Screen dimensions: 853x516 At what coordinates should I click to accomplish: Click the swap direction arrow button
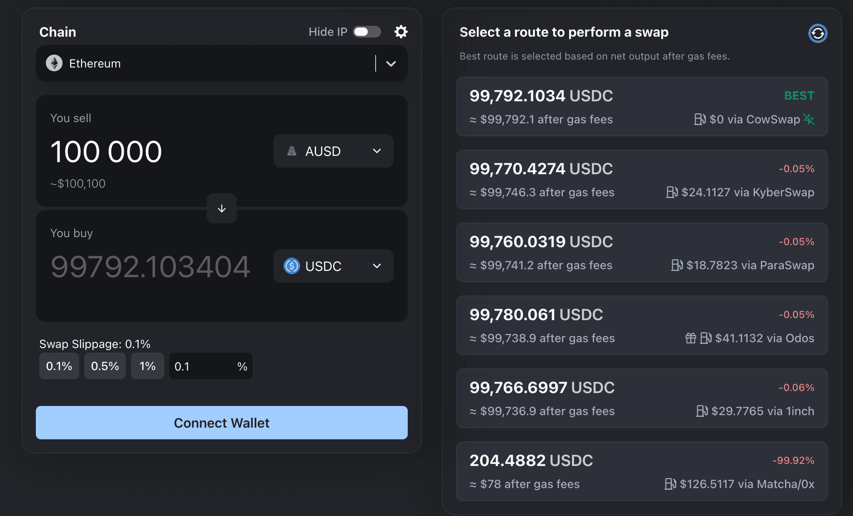[x=222, y=208]
